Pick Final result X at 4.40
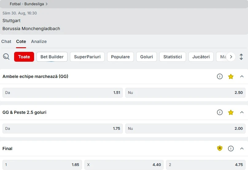Image resolution: width=248 pixels, height=170 pixels. point(124,165)
